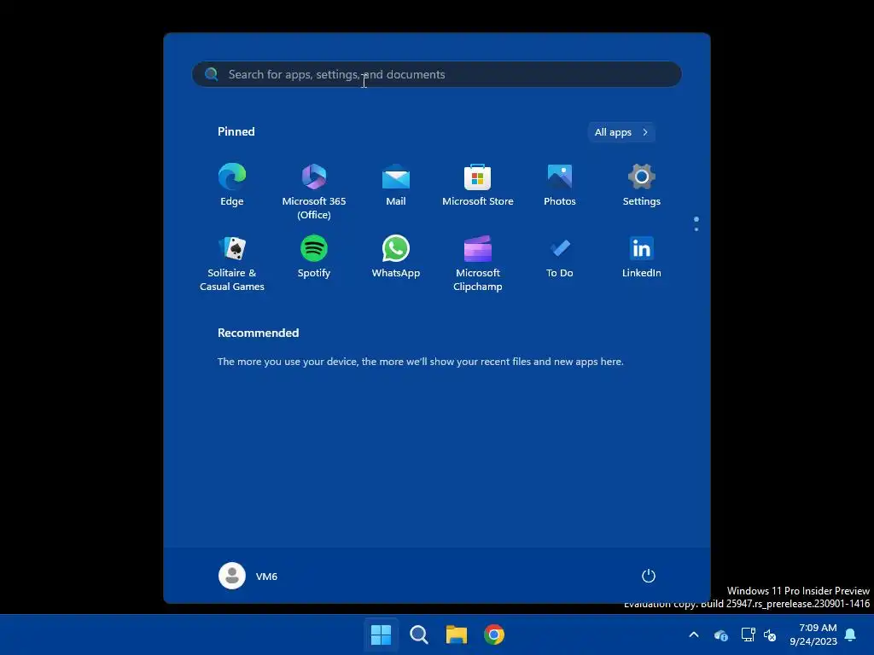Viewport: 874px width, 655px height.
Task: Open the OneDrive cloud tray icon
Action: click(720, 635)
